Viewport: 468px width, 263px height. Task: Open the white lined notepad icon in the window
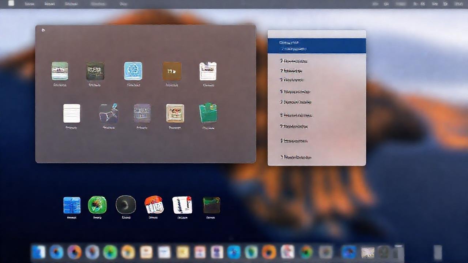pyautogui.click(x=72, y=113)
